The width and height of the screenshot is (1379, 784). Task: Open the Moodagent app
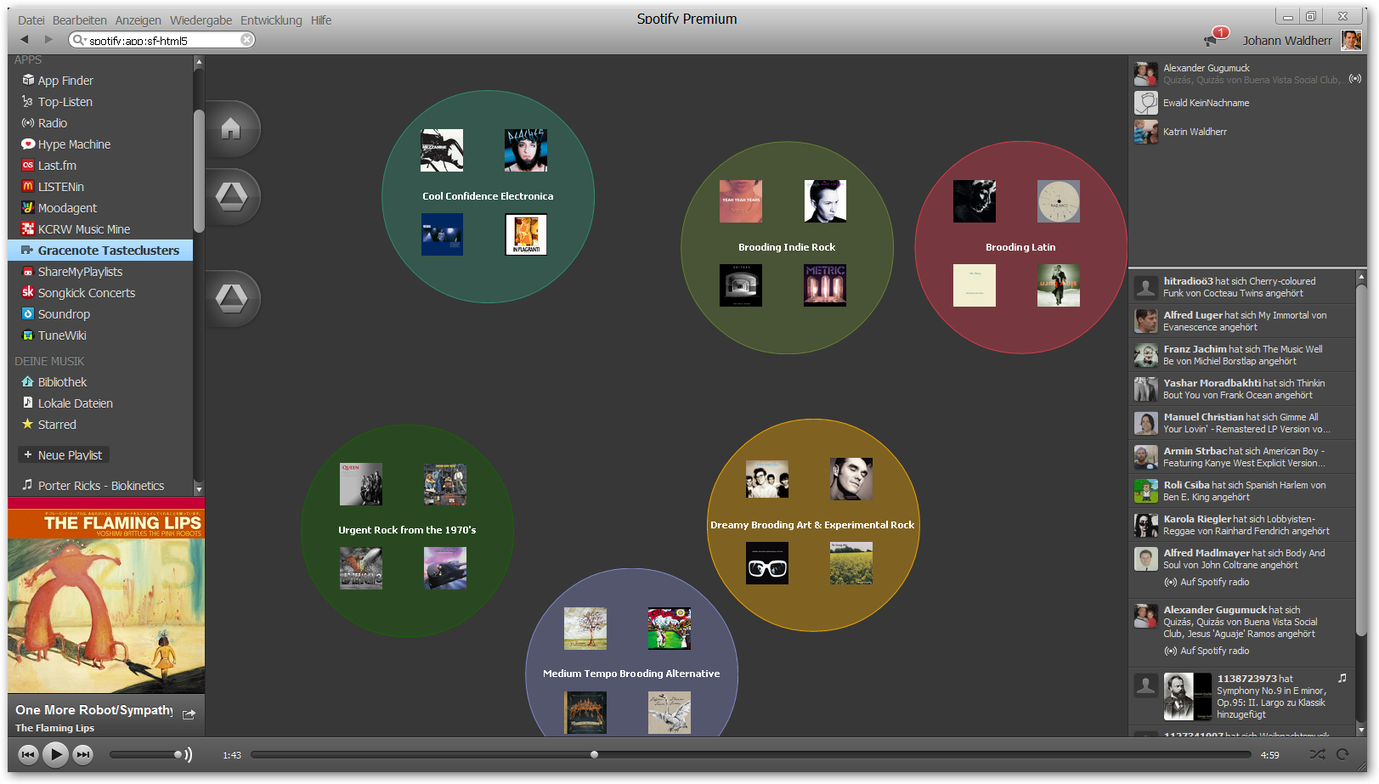tap(100, 208)
